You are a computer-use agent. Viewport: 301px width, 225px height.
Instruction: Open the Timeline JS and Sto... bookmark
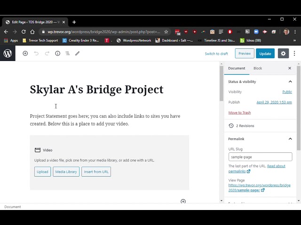tap(216, 40)
